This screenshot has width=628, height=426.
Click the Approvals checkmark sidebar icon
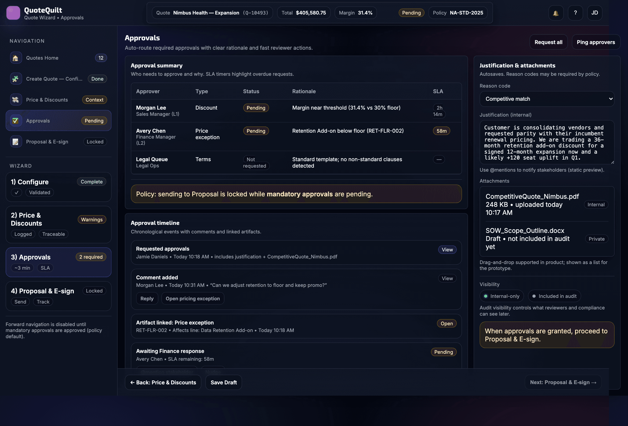pos(16,121)
